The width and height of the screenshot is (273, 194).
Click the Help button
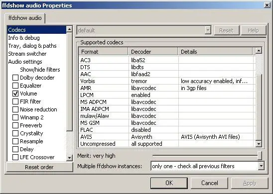tap(254, 30)
